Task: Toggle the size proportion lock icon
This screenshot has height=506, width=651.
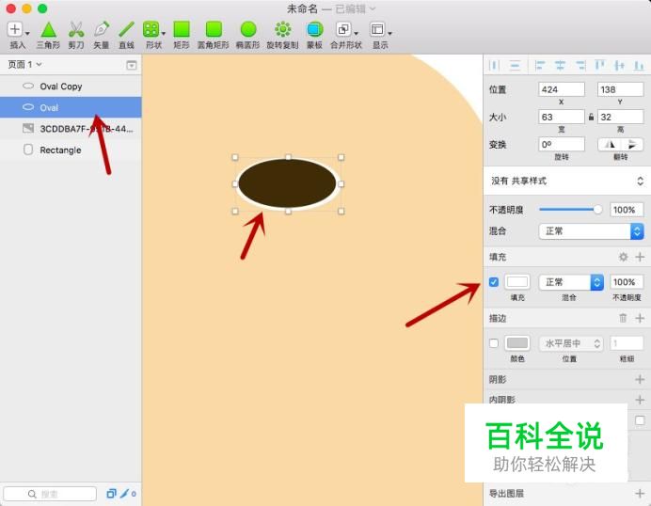Action: [x=591, y=117]
